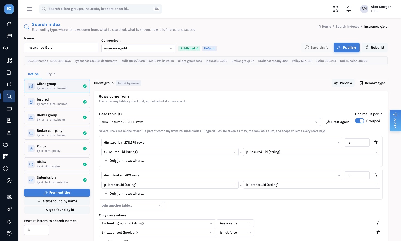Open the compass sidebar icon

point(9,181)
